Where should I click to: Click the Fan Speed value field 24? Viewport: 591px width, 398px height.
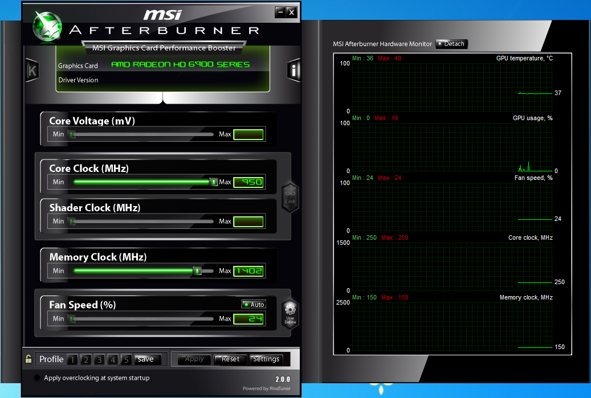[x=248, y=319]
